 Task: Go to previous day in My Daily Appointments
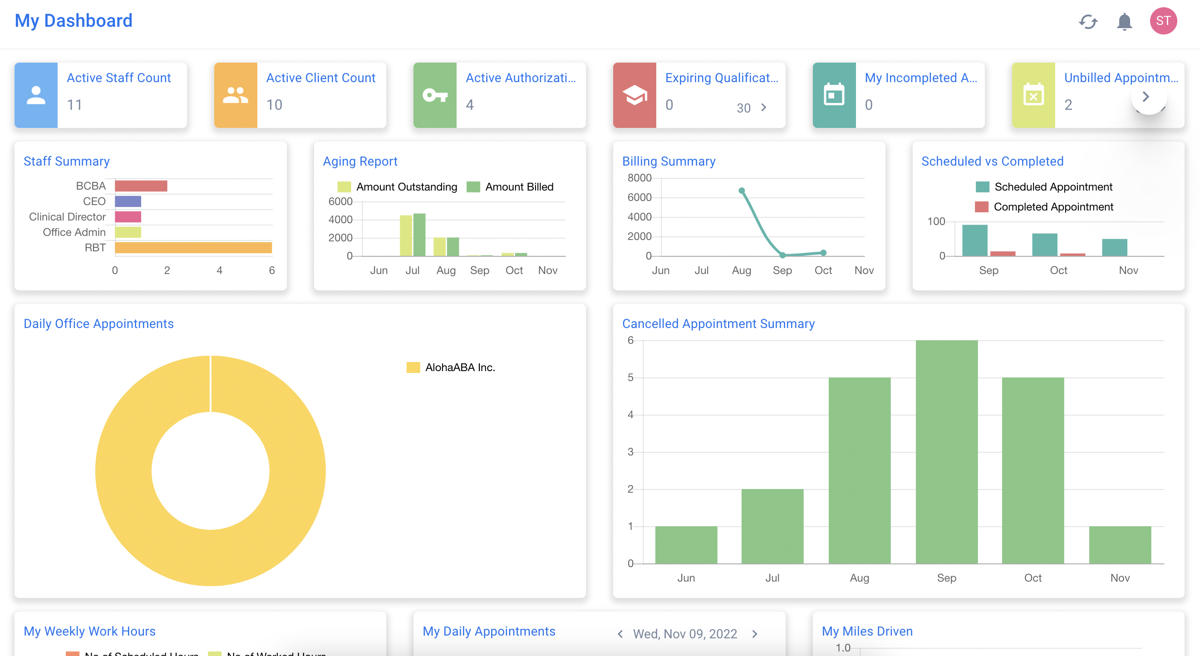click(620, 634)
